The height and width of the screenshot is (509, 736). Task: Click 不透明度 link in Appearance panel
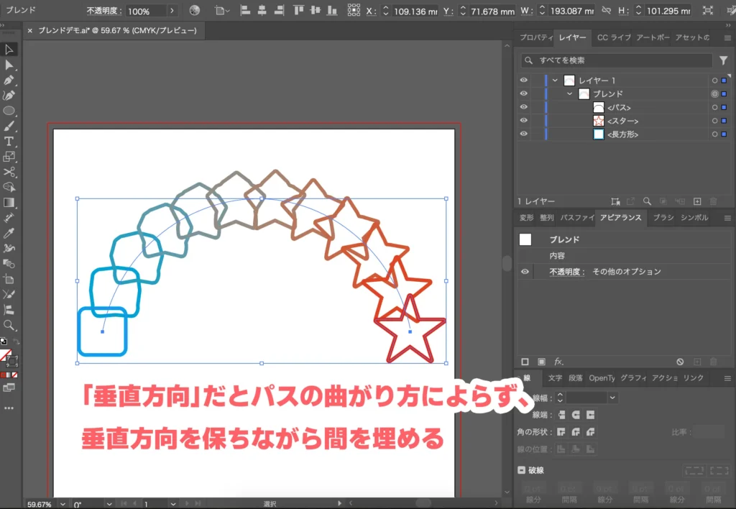tap(567, 272)
